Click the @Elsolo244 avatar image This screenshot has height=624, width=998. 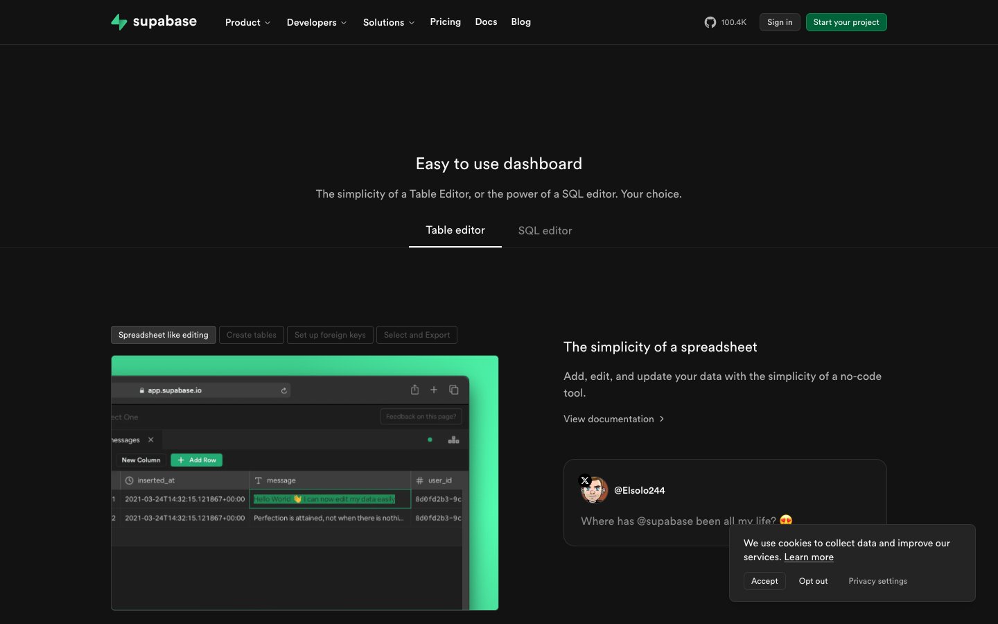(595, 491)
